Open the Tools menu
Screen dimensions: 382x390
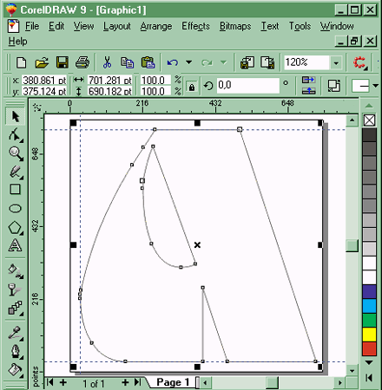tap(300, 26)
